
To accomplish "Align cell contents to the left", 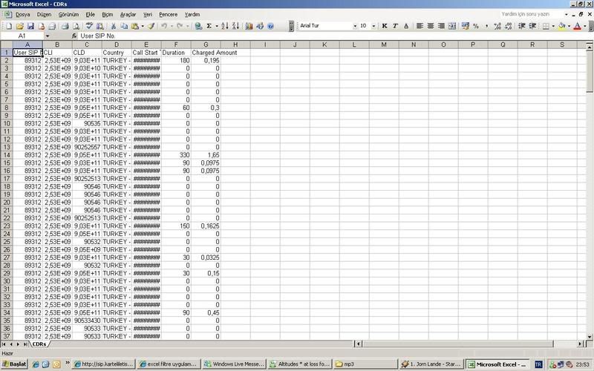I will [420, 26].
